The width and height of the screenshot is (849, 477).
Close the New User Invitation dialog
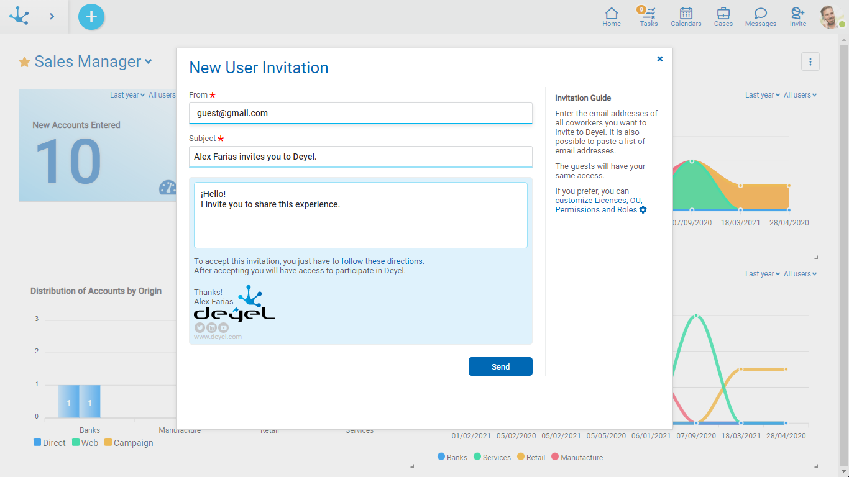point(660,59)
